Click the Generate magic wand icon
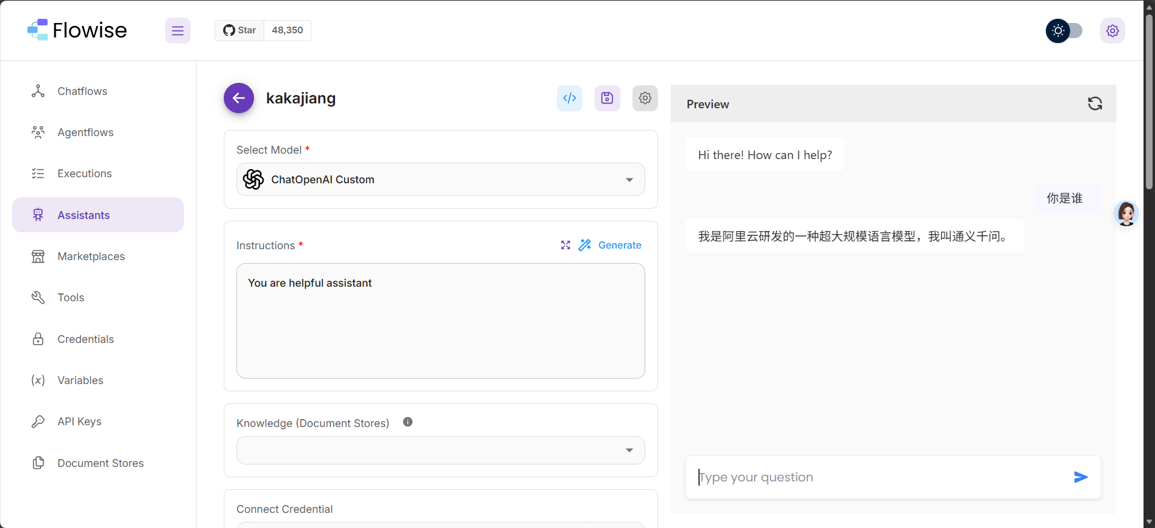This screenshot has height=528, width=1155. [585, 245]
